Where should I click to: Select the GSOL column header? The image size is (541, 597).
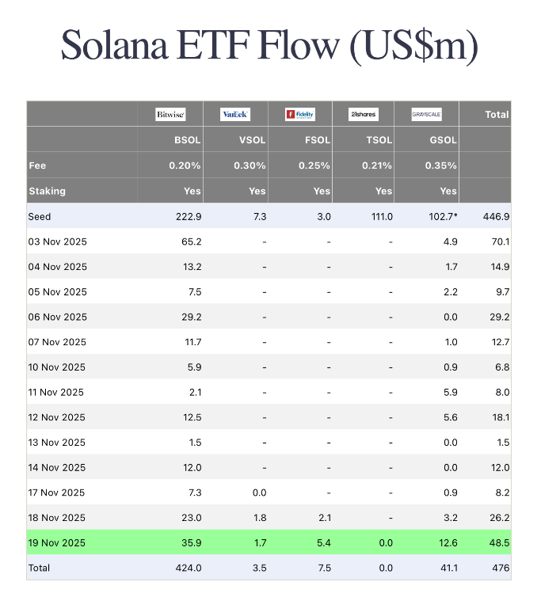(x=443, y=140)
